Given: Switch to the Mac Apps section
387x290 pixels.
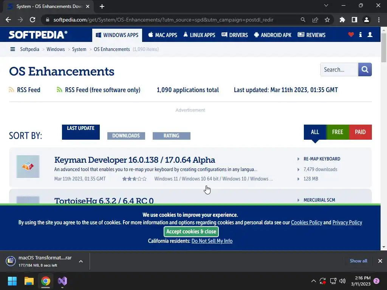Looking at the screenshot, I should (x=163, y=35).
